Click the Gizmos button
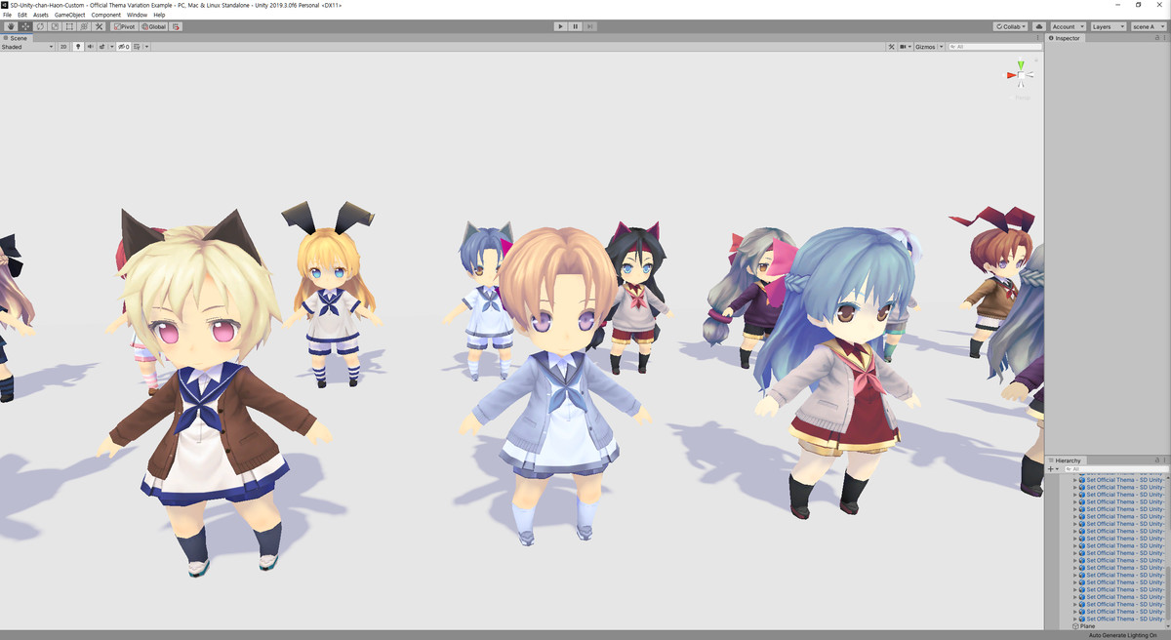Screen dimensions: 1171x640 click(925, 47)
